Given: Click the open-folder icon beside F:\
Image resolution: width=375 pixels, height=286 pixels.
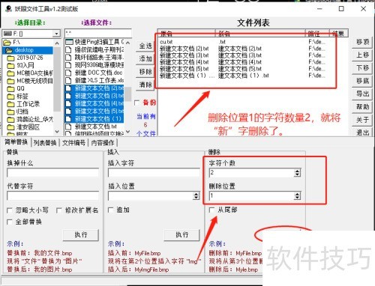Looking at the screenshot, I should click(7, 43).
